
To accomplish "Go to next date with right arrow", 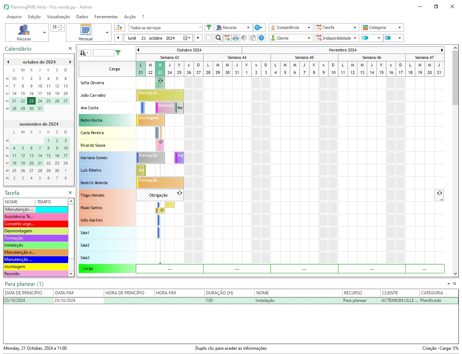I will (198, 38).
